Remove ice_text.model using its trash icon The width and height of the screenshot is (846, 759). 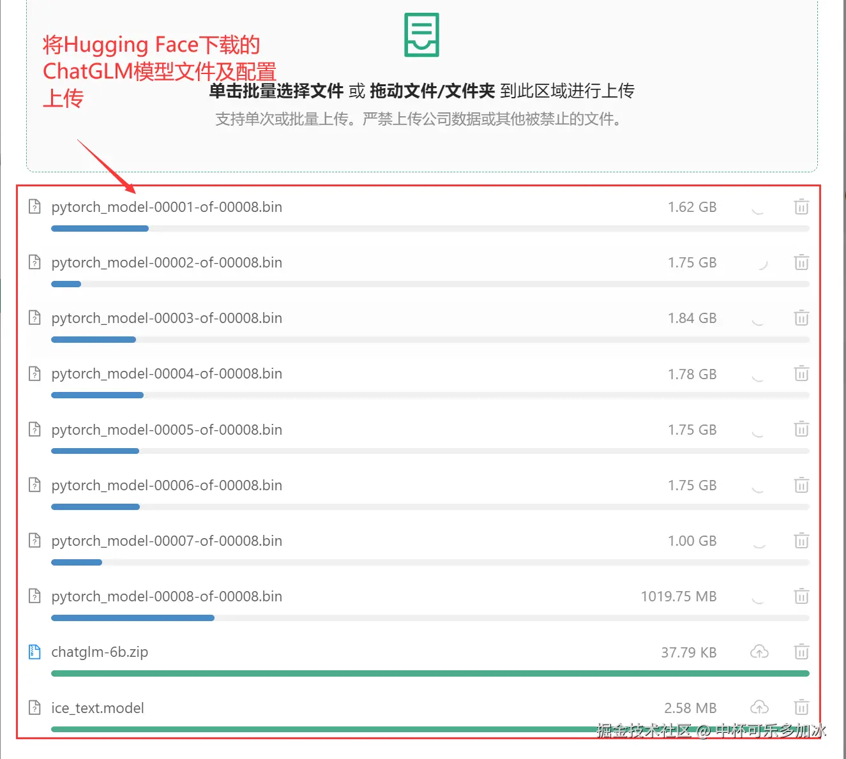pos(801,707)
